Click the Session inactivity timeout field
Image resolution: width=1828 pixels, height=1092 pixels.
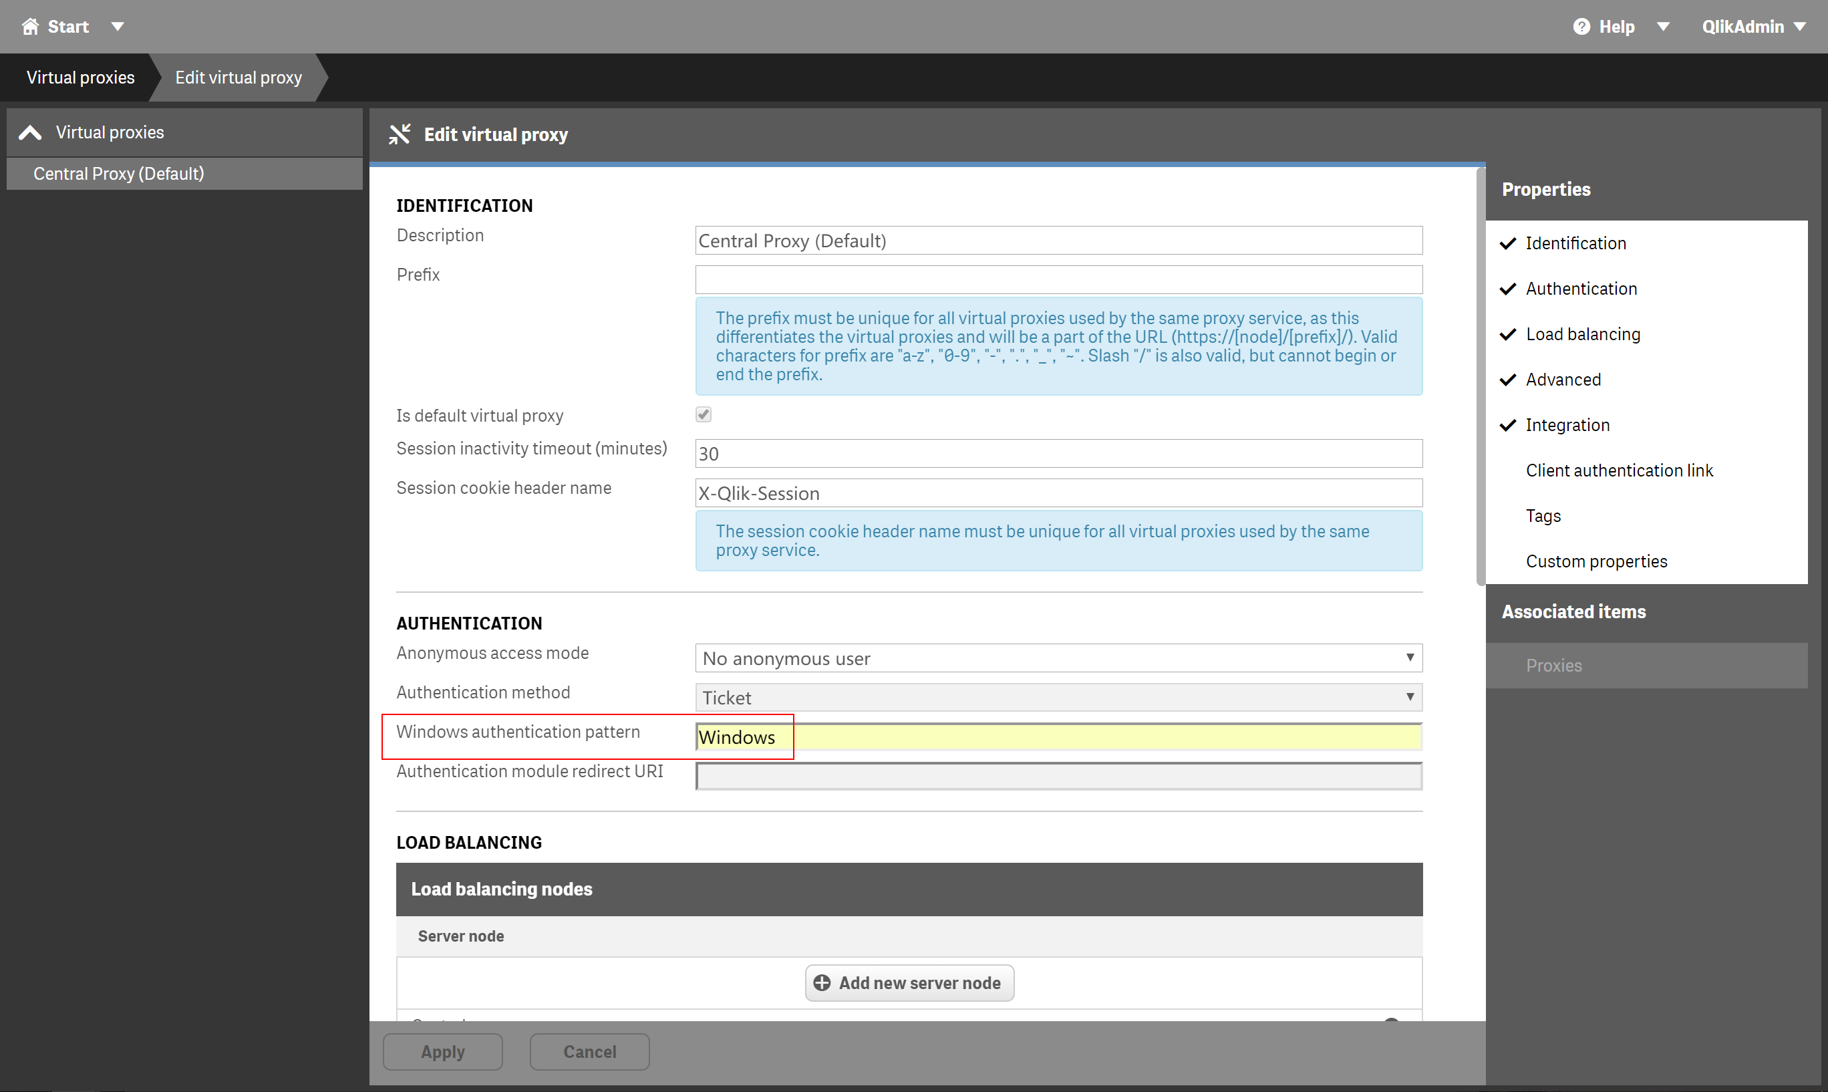1058,453
